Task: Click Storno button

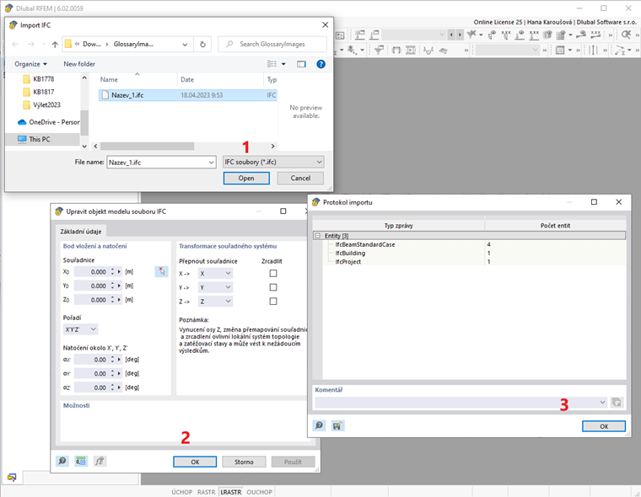Action: tap(244, 462)
